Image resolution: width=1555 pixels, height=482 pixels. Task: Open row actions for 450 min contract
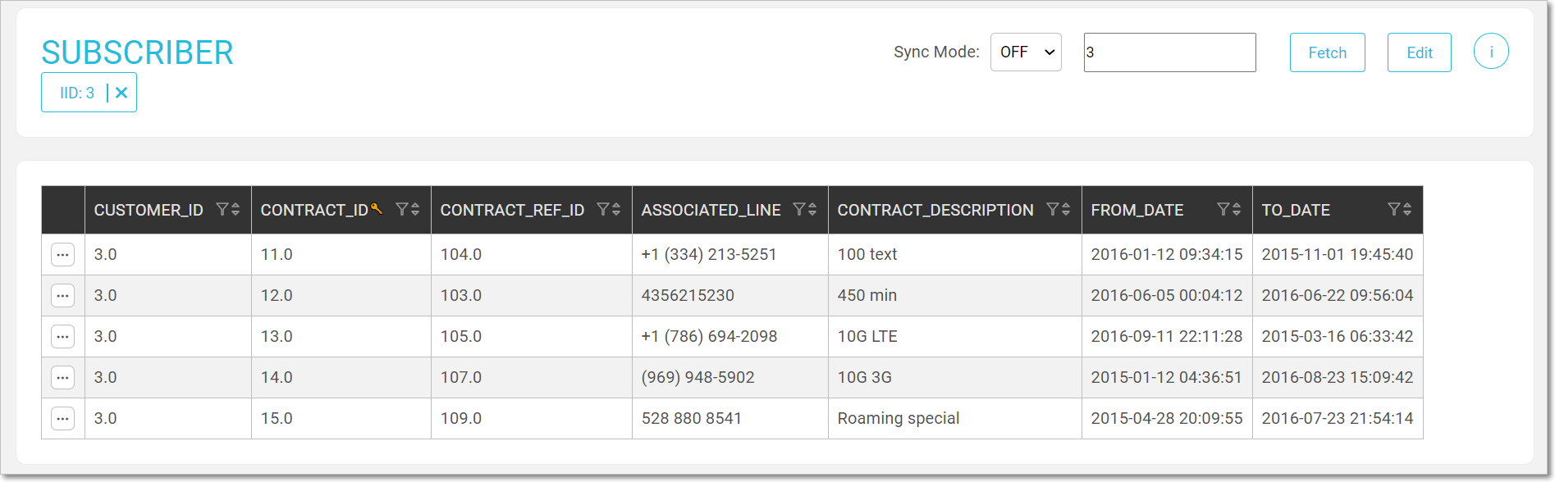coord(63,296)
